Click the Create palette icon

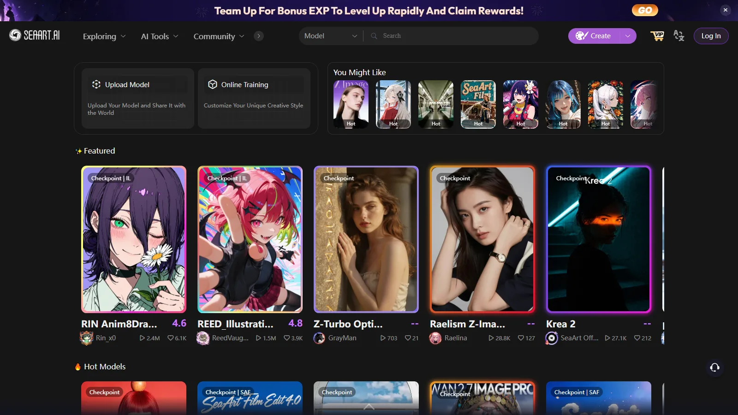click(581, 36)
